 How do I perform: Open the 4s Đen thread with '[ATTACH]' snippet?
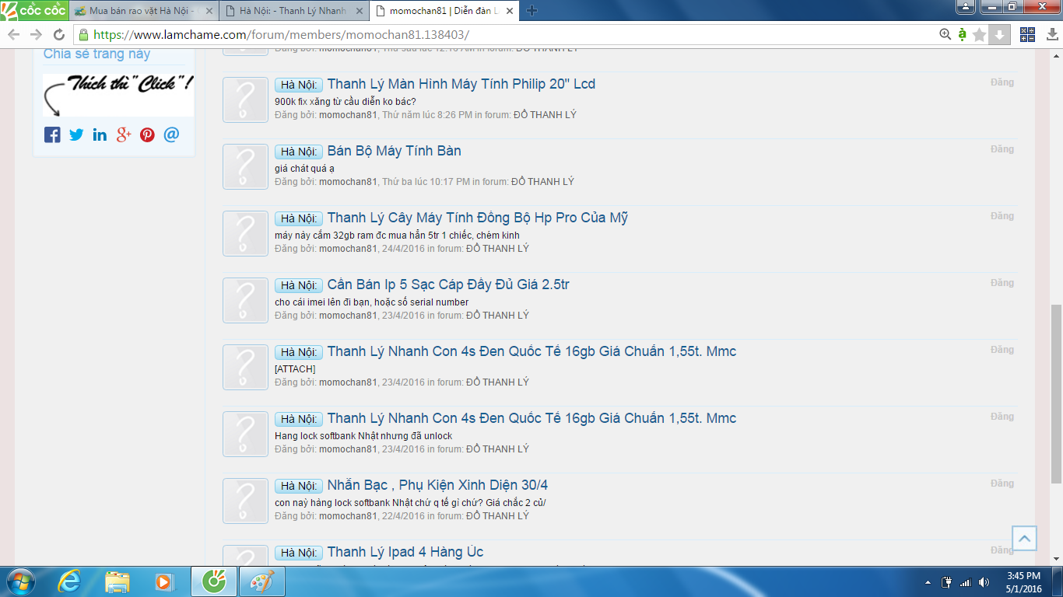coord(531,351)
